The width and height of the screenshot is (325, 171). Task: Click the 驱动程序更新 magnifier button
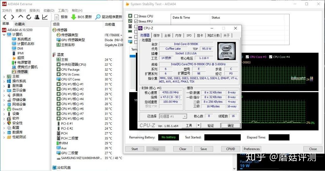click(109, 17)
